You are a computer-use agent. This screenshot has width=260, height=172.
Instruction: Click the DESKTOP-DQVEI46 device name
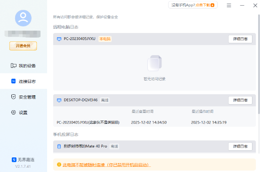point(81,100)
